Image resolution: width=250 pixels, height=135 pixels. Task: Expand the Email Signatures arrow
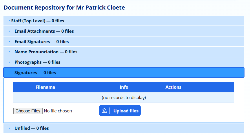(x=9, y=42)
